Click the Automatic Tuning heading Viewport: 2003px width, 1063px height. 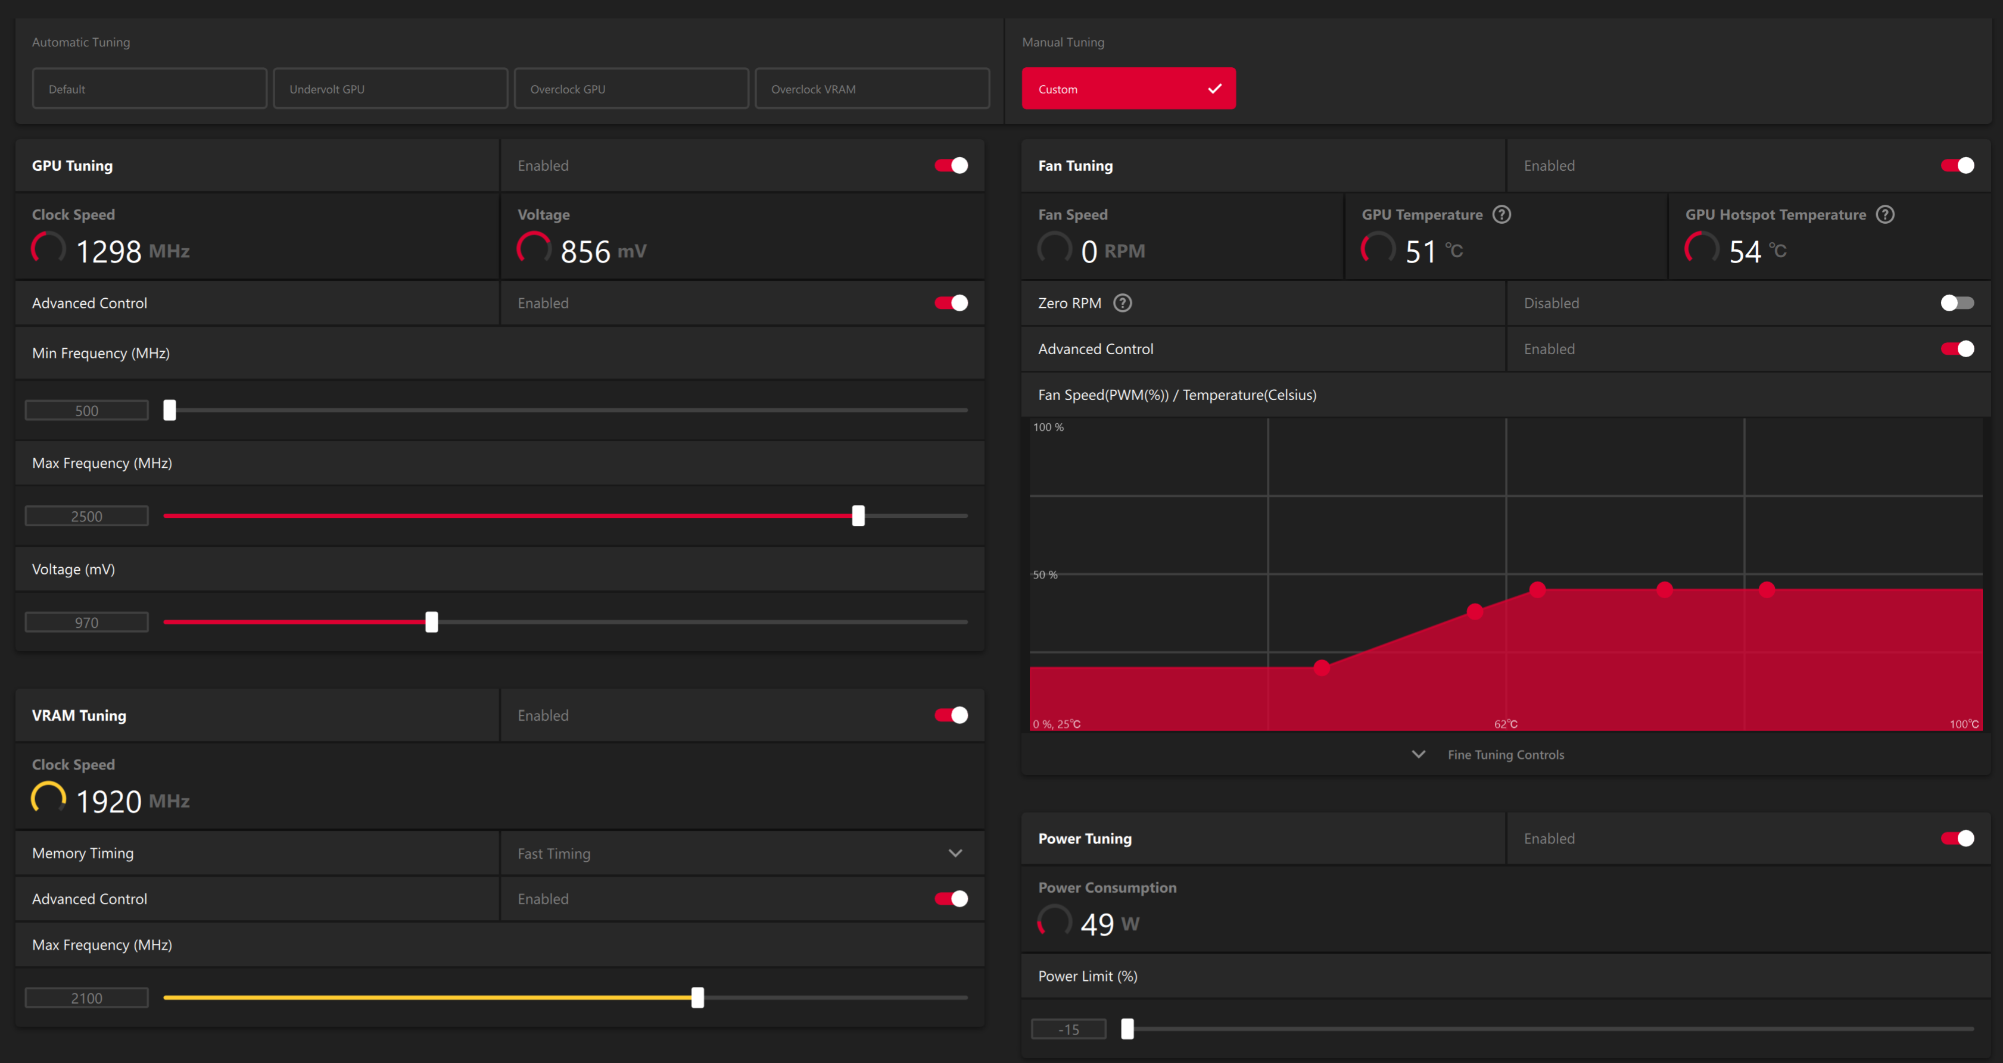[81, 42]
